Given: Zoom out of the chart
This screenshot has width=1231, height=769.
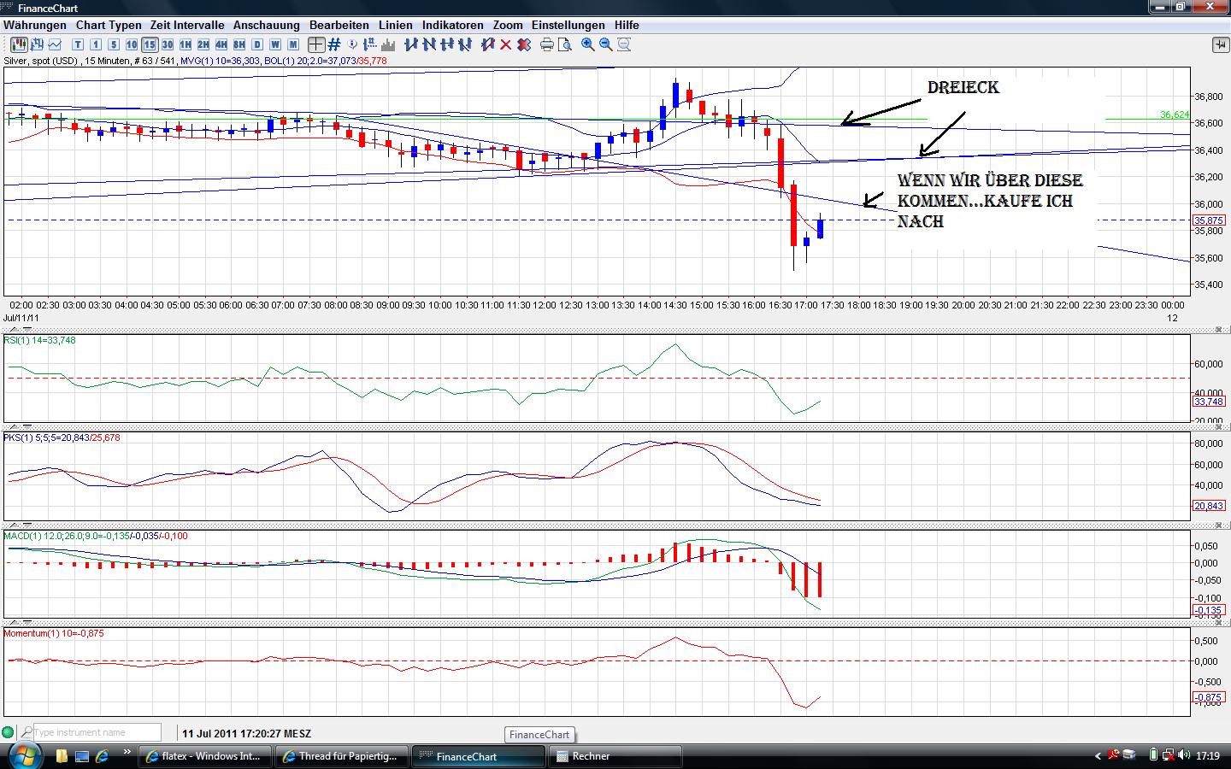Looking at the screenshot, I should click(x=606, y=44).
